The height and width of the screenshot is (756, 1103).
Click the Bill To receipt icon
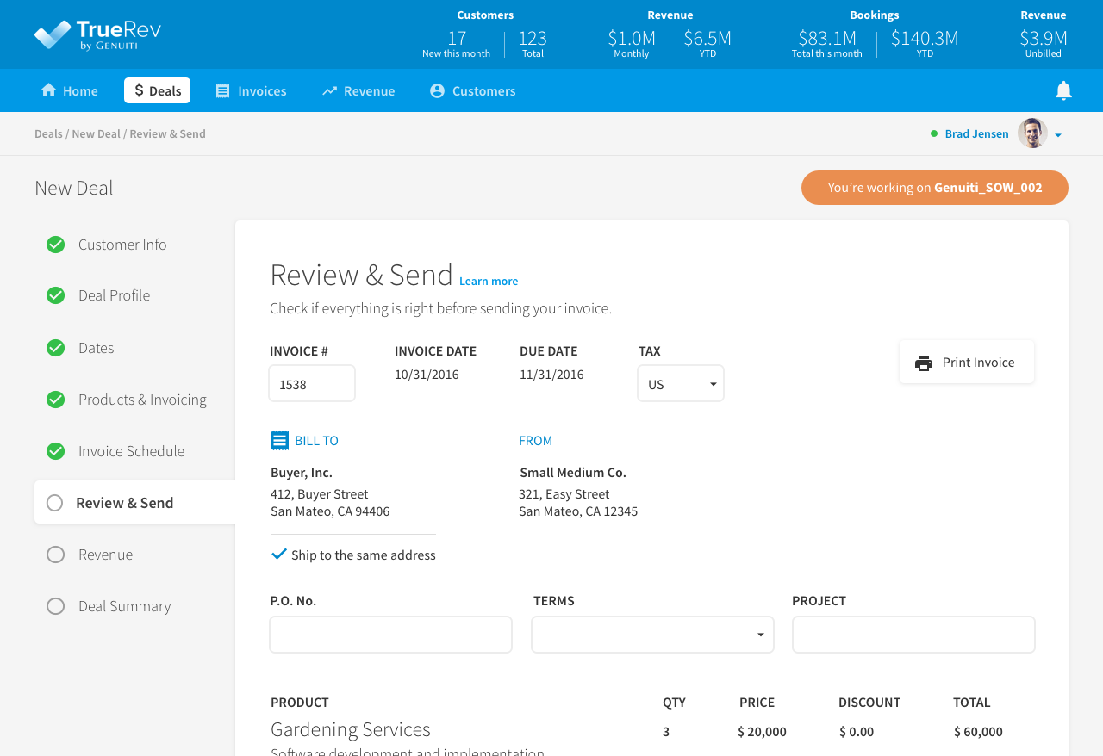click(x=279, y=440)
